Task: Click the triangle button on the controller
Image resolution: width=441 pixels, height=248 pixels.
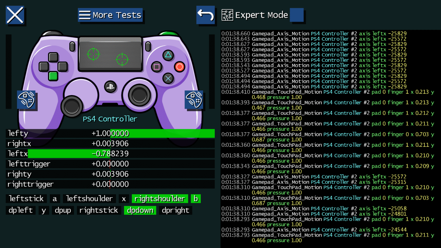Action: (168, 55)
